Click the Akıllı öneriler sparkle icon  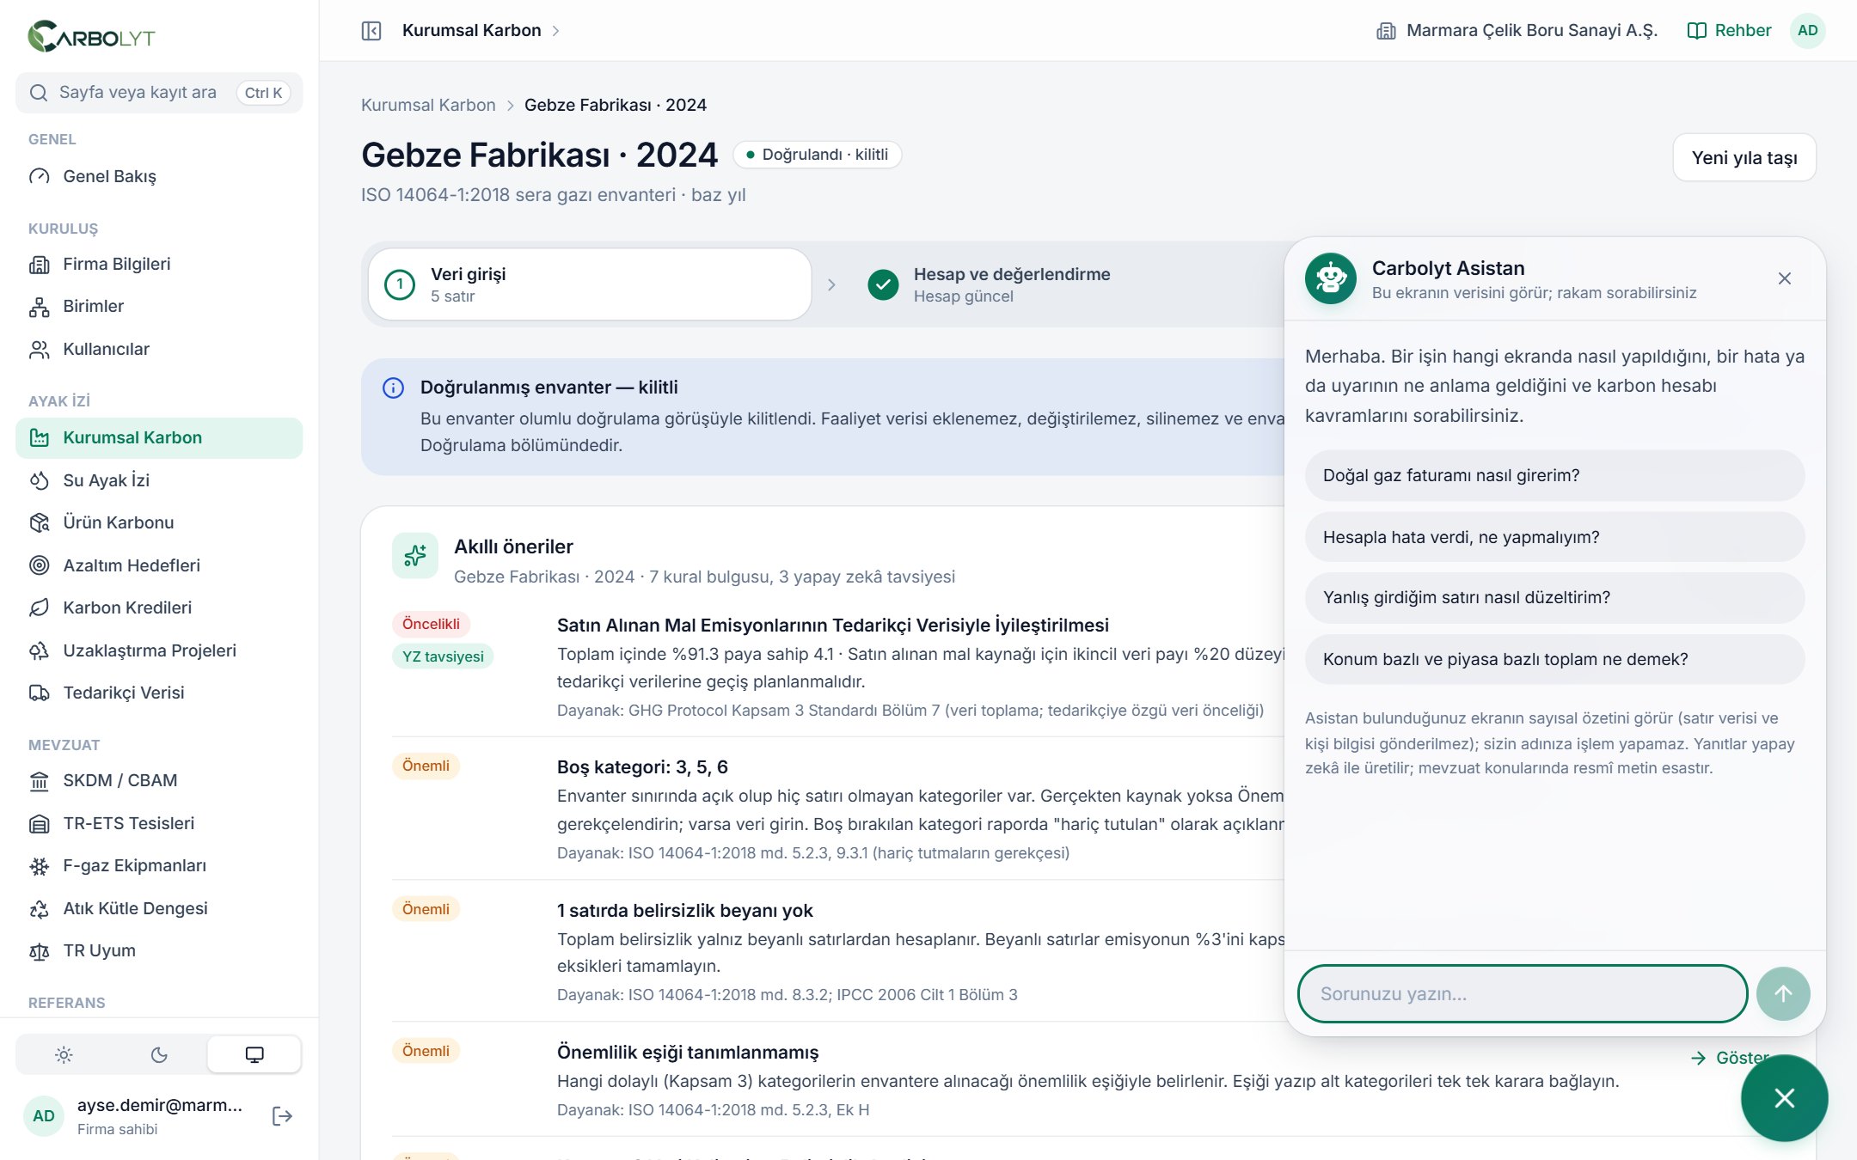[415, 555]
